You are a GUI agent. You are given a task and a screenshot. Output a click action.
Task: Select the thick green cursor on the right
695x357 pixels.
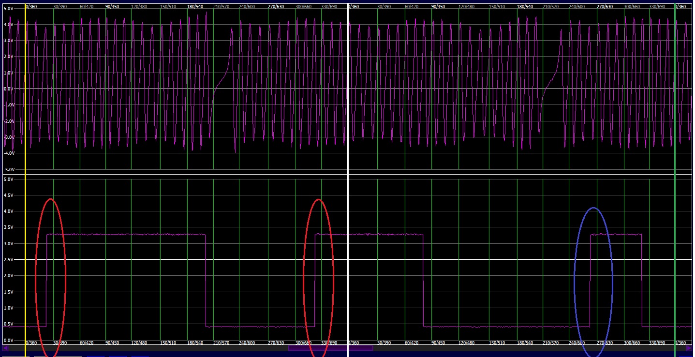pyautogui.click(x=675, y=145)
